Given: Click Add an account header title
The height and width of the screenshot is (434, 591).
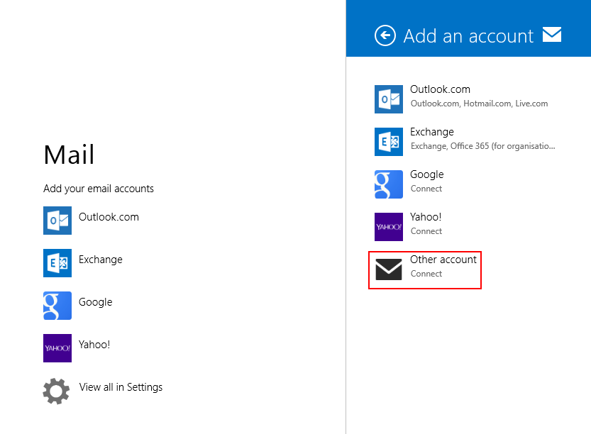Looking at the screenshot, I should (x=468, y=36).
